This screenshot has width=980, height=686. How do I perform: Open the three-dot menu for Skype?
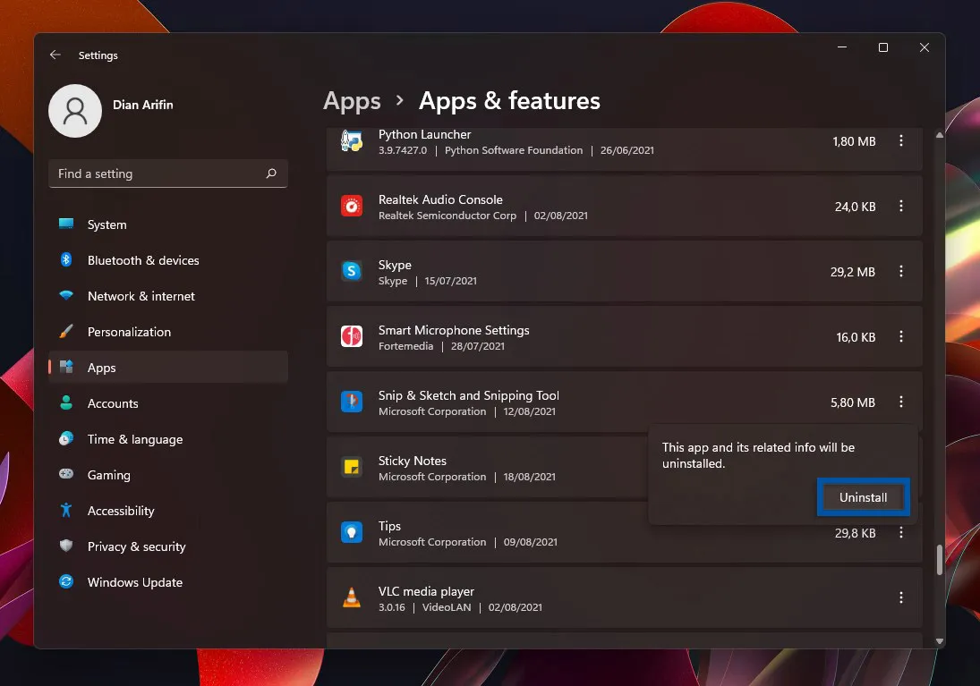901,271
